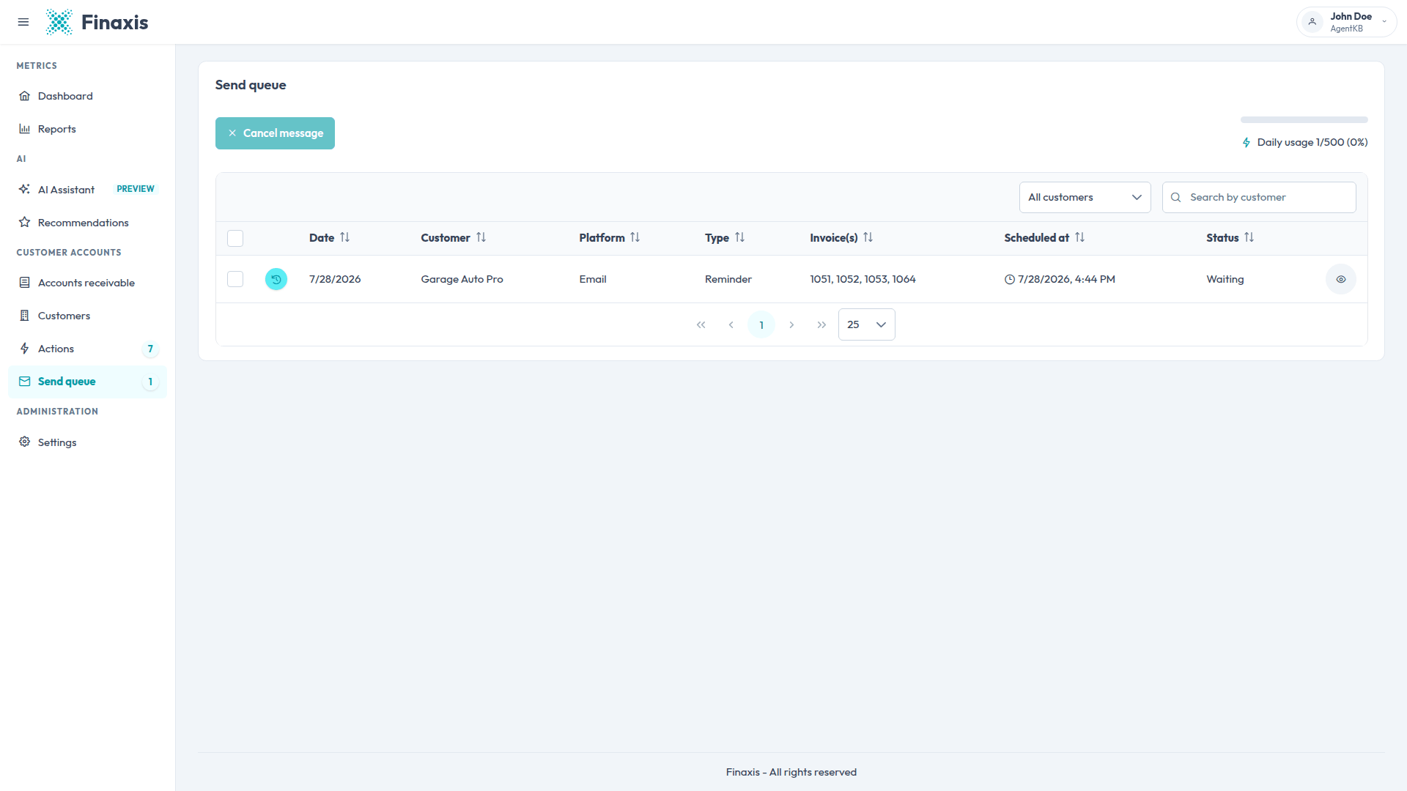Go to previous page
This screenshot has height=791, width=1407.
point(731,324)
